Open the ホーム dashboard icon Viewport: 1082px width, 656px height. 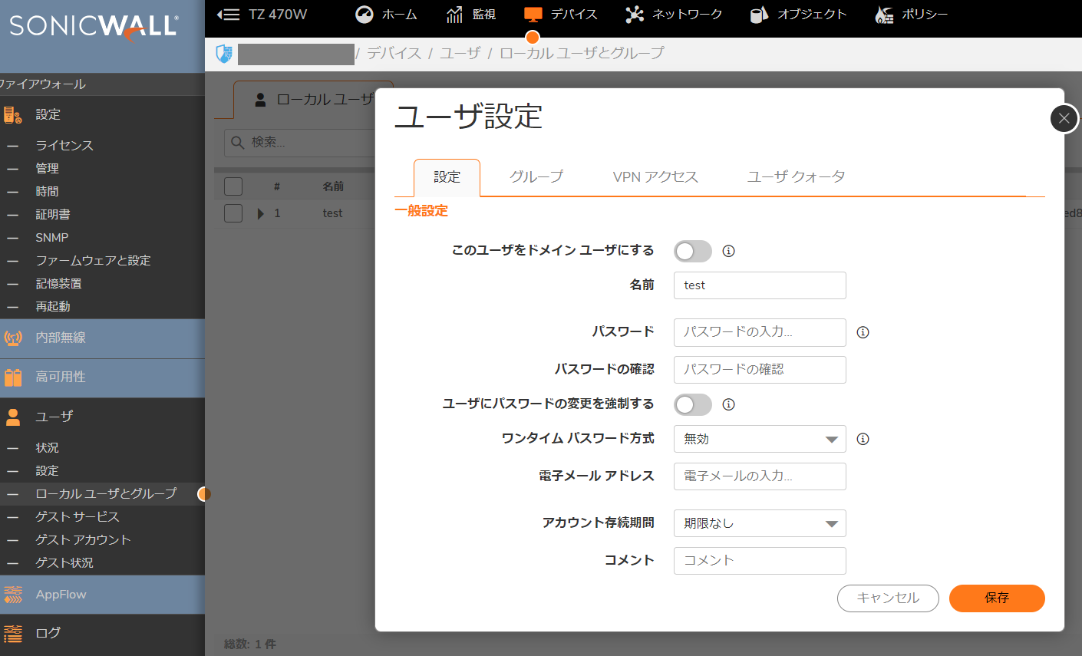365,14
